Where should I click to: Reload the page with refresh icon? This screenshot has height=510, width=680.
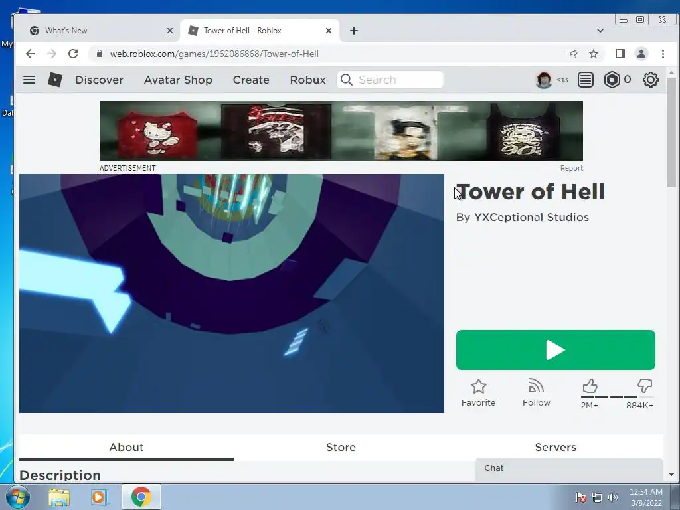73,54
